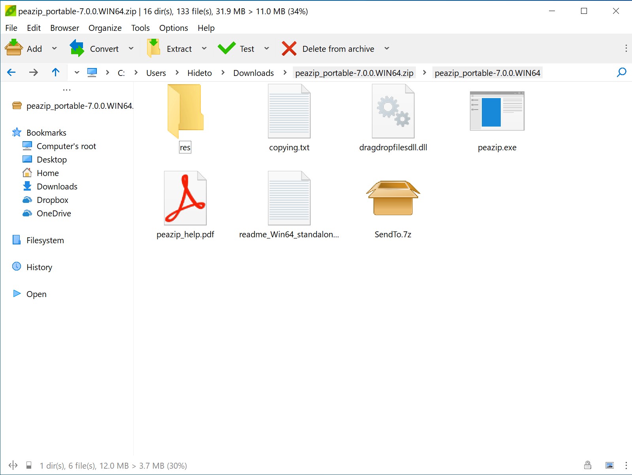Open the Browser menu
The image size is (632, 475).
point(64,28)
